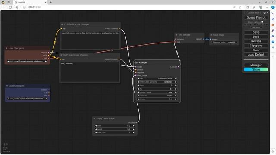Click filename_prefix field in Save Image node
Image resolution: width=276 pixels, height=155 pixels.
pos(224,42)
